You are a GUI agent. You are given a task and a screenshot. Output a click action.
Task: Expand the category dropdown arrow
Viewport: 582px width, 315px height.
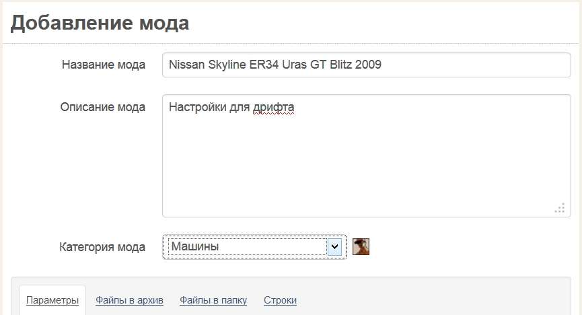(x=334, y=246)
